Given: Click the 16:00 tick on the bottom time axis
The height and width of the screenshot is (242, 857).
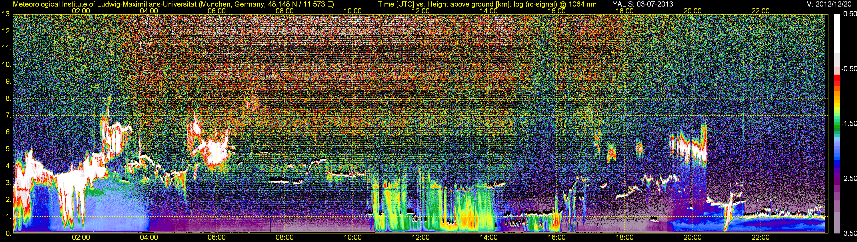Looking at the screenshot, I should 556,237.
